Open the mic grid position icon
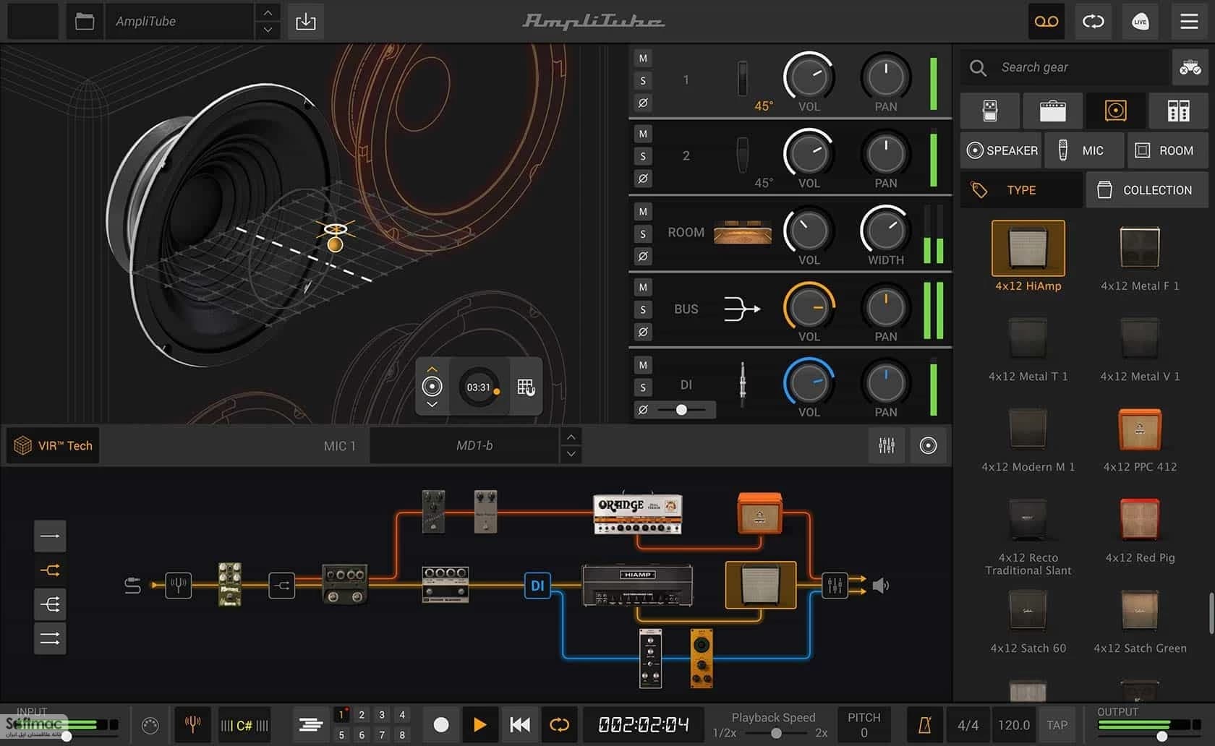 pyautogui.click(x=526, y=387)
